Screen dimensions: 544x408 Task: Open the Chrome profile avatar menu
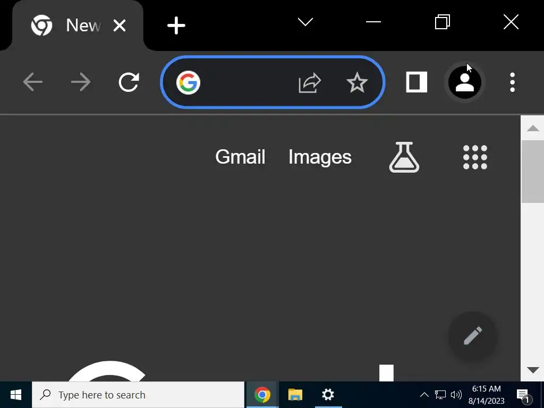point(464,82)
